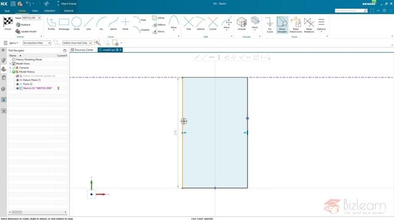Select the Corner tool
The height and width of the screenshot is (221, 394).
(x=213, y=24)
